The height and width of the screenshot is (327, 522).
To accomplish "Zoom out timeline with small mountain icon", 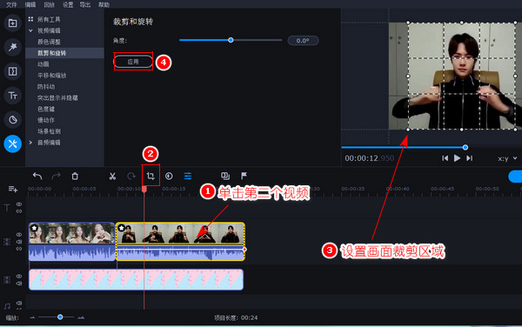I will coord(32,317).
